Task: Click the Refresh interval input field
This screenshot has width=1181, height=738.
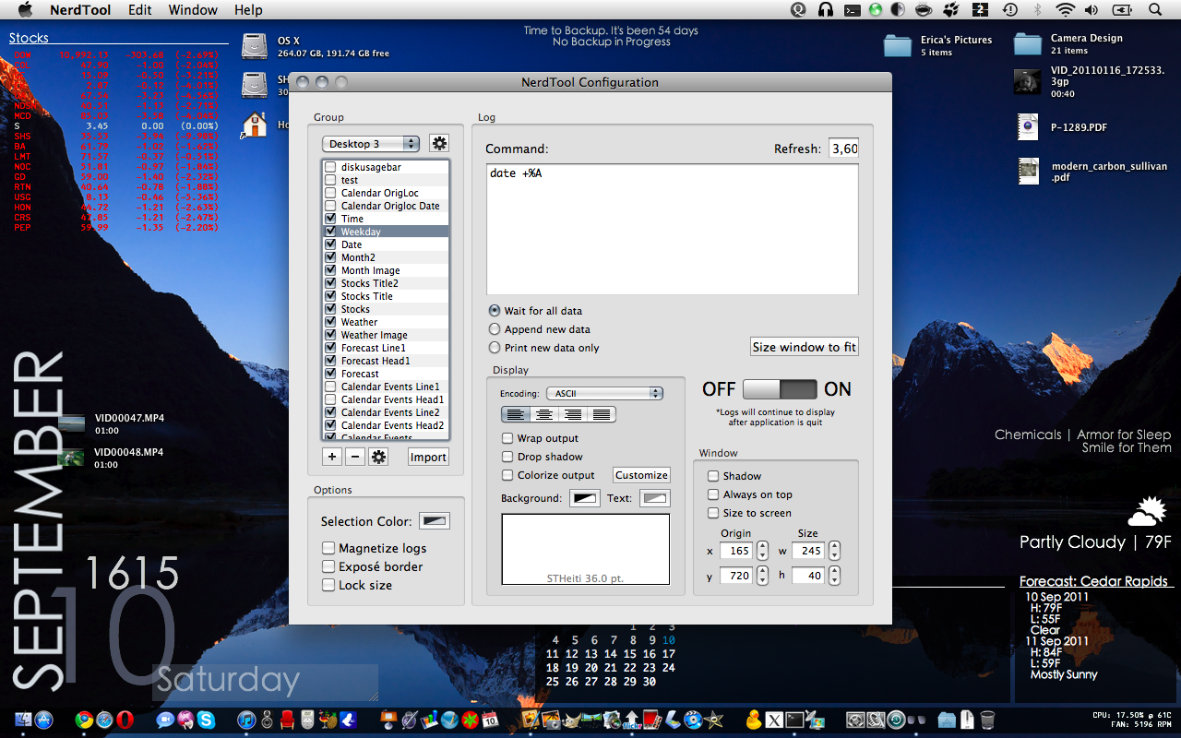Action: 843,149
